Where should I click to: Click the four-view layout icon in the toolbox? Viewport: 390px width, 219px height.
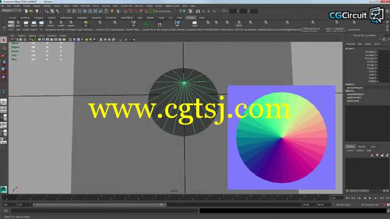[x=4, y=109]
